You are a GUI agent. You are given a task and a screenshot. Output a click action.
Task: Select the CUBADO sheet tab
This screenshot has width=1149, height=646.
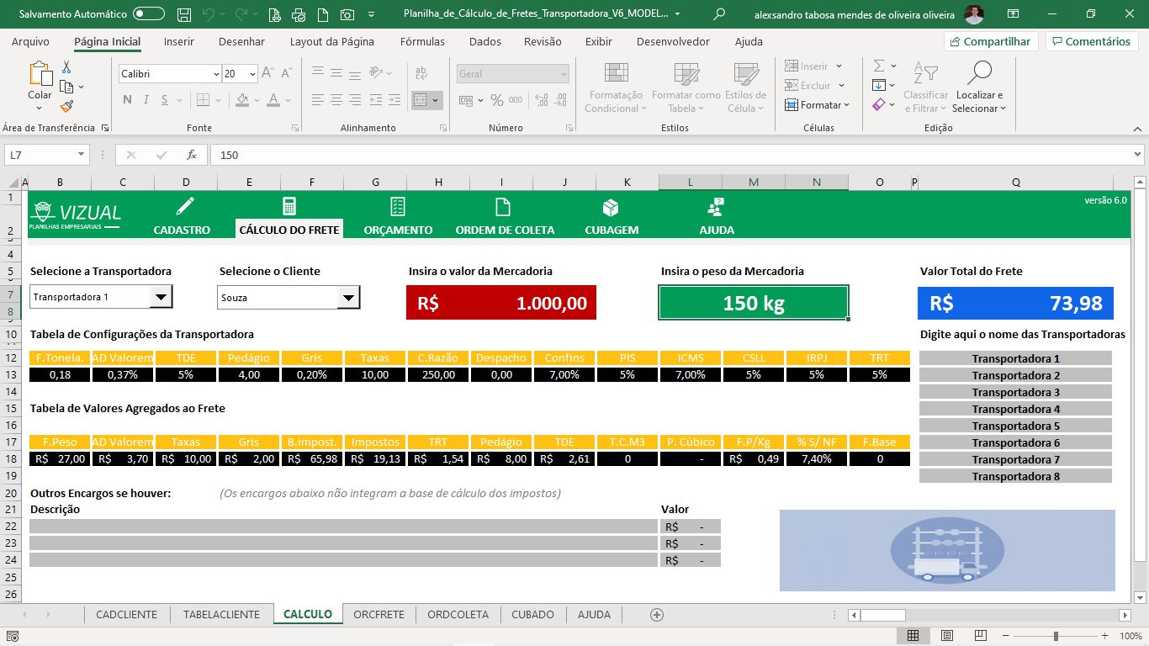pyautogui.click(x=532, y=614)
